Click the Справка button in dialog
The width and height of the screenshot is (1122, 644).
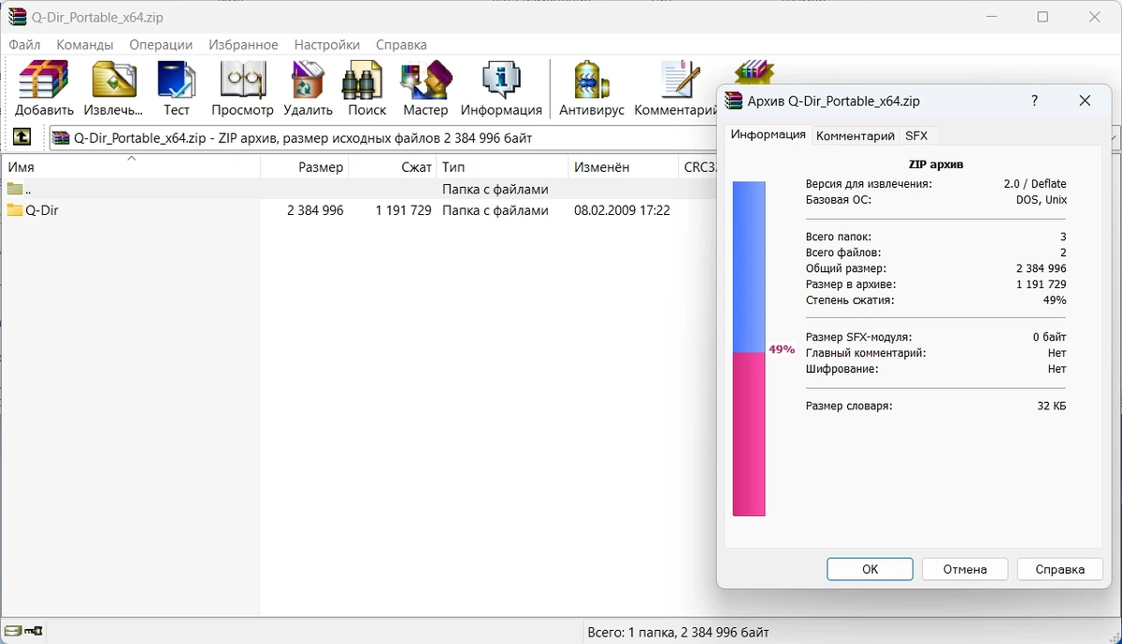point(1060,569)
